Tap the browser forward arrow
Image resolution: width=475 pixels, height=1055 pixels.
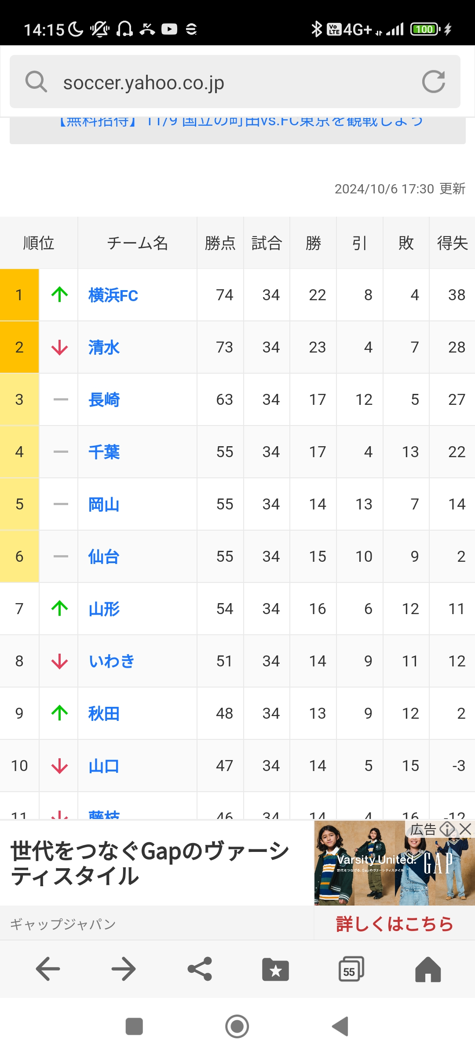point(124,969)
